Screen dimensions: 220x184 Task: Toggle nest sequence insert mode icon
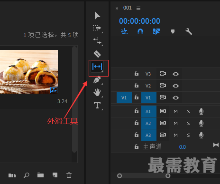[x=124, y=31]
